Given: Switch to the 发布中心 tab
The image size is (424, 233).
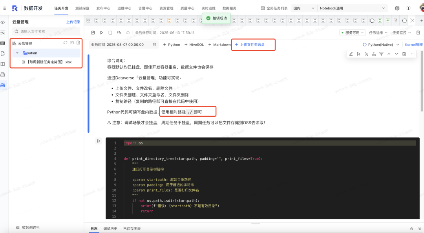Looking at the screenshot, I should (x=103, y=8).
